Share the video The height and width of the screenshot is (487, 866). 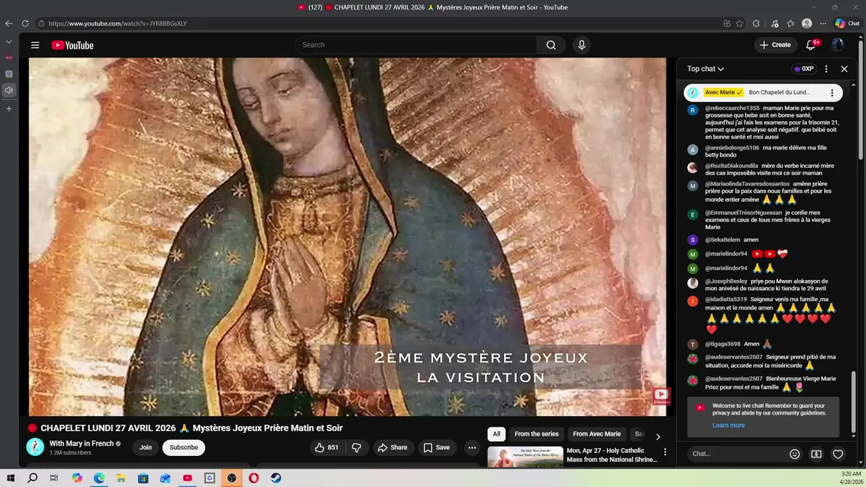[392, 448]
